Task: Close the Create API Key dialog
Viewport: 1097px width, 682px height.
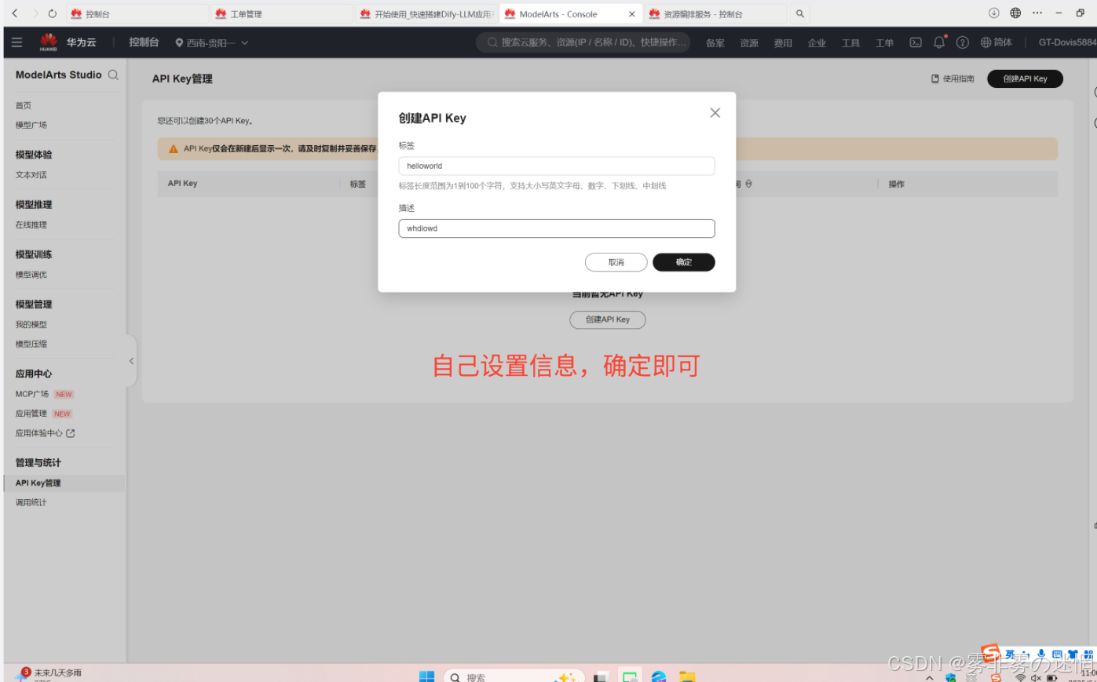Action: click(715, 113)
